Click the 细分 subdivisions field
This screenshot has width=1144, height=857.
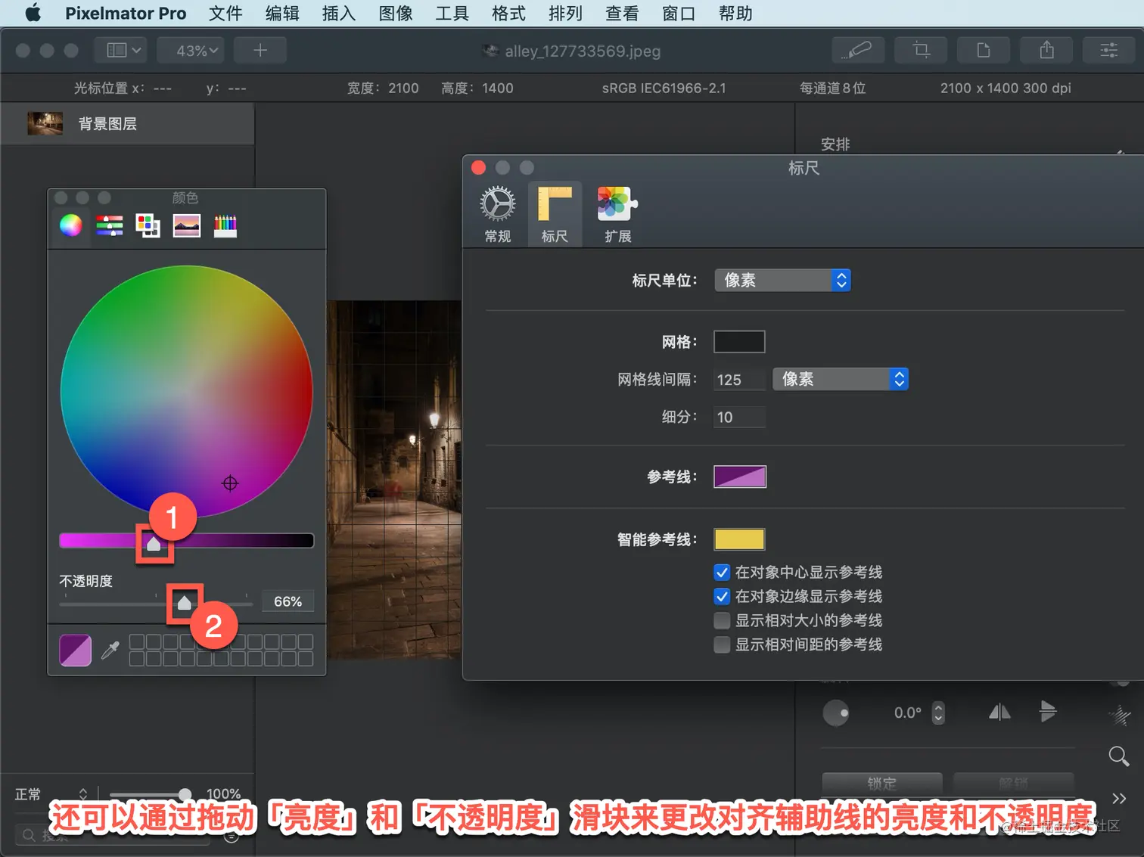739,418
